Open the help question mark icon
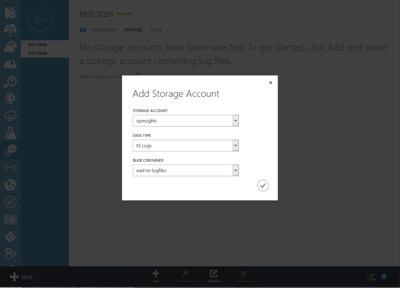Viewport: 400px width, 288px height. click(x=384, y=277)
